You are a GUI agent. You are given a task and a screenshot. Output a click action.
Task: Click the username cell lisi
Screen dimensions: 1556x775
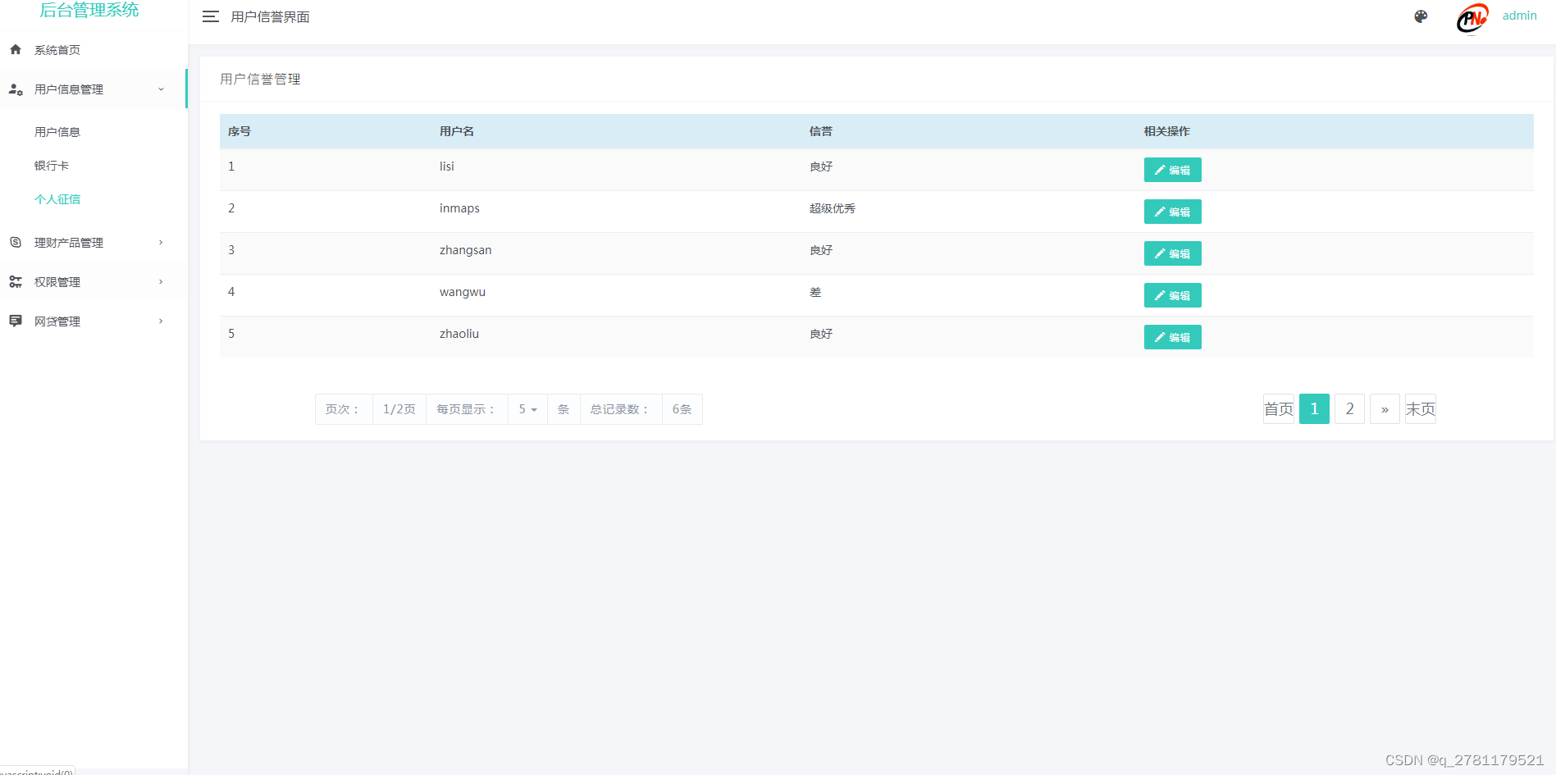click(447, 166)
